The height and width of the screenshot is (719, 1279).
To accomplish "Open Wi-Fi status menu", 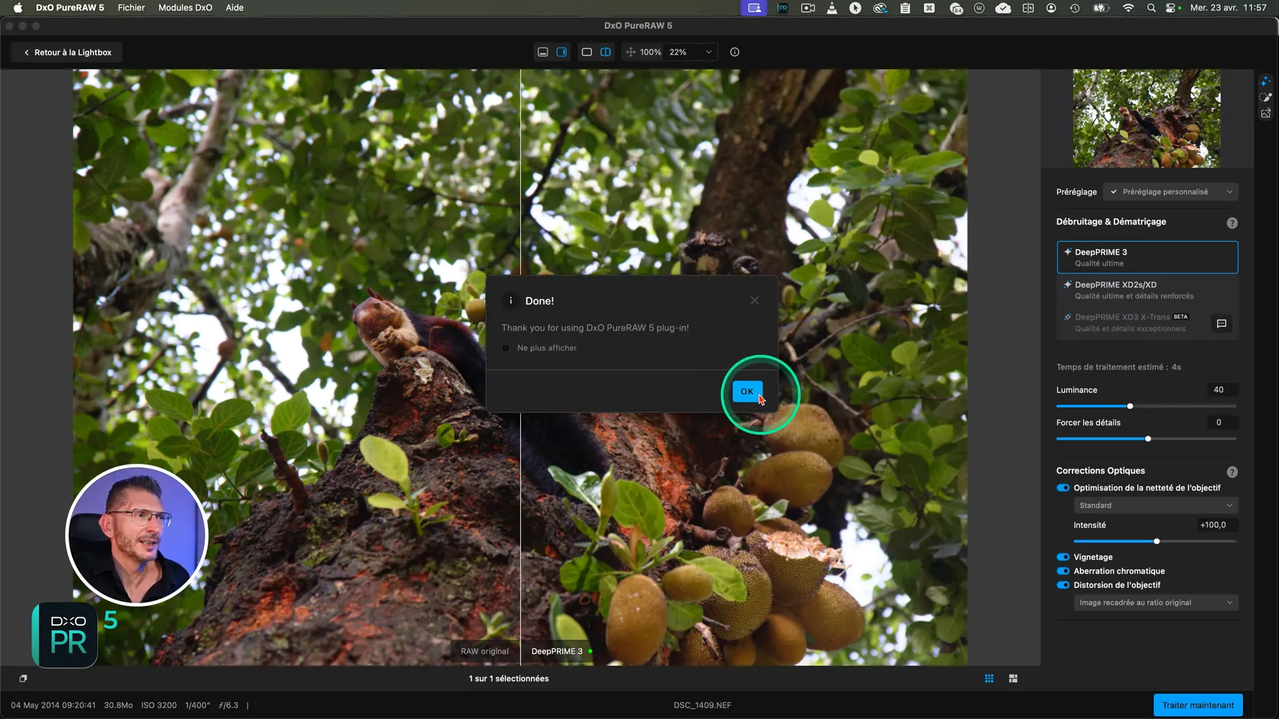I will (x=1128, y=8).
